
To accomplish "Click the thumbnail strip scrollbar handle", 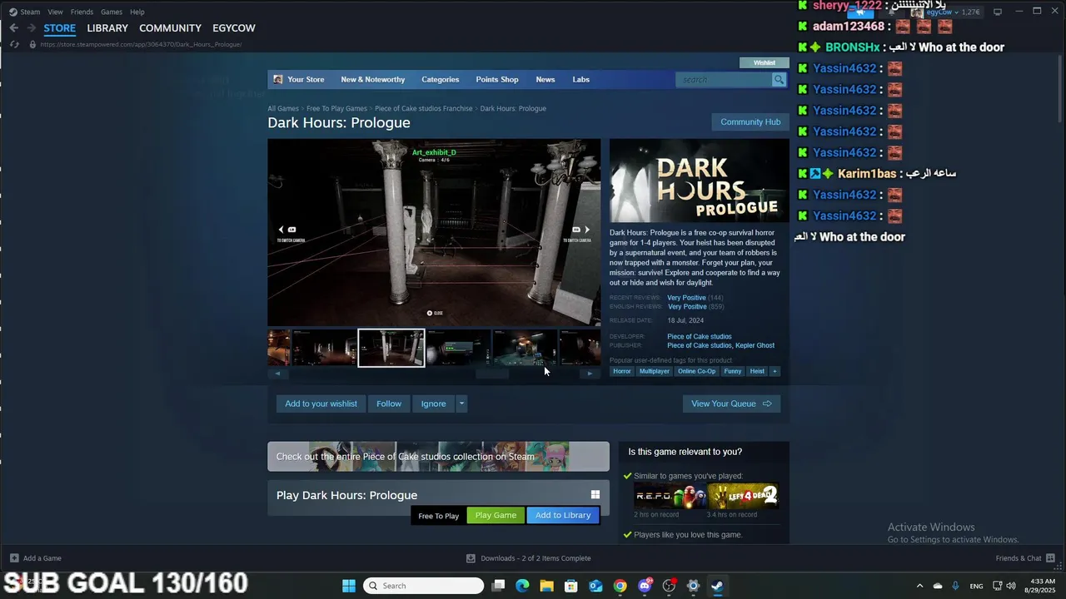I will tap(492, 374).
